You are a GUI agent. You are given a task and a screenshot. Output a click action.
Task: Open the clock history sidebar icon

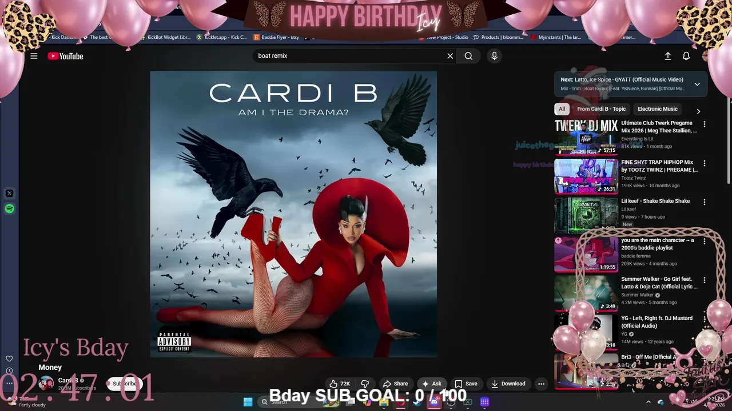9,371
